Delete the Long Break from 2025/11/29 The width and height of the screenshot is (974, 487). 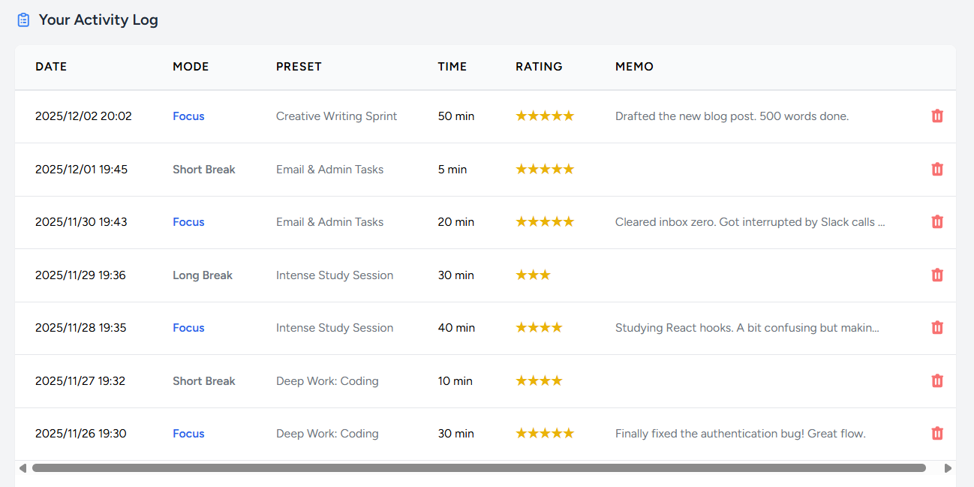coord(937,275)
